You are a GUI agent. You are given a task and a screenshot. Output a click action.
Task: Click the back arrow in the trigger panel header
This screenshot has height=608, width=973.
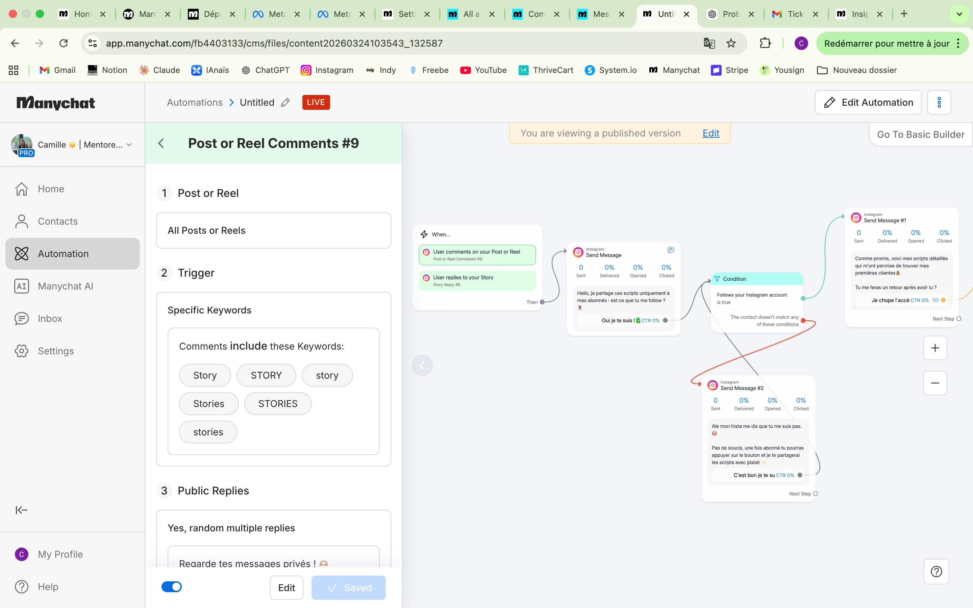161,143
